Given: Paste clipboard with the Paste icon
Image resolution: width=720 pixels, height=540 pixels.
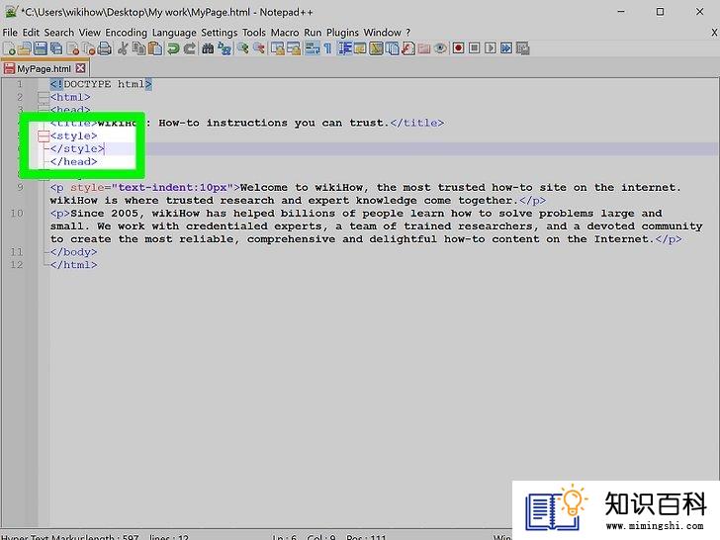Looking at the screenshot, I should [155, 48].
